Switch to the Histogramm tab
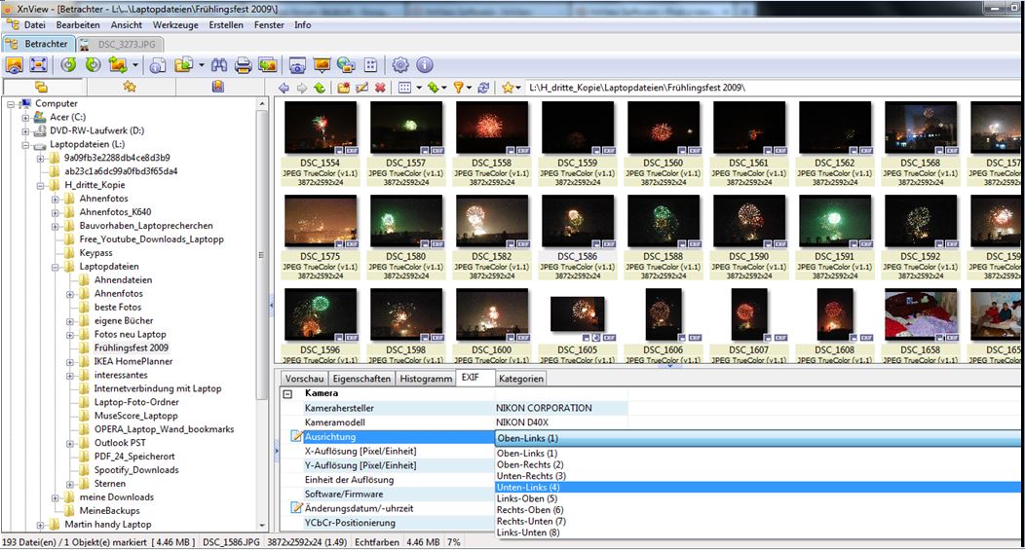The width and height of the screenshot is (1025, 550). click(426, 379)
